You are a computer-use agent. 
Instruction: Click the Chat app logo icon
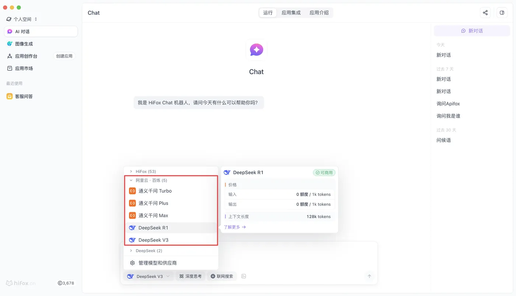point(257,50)
